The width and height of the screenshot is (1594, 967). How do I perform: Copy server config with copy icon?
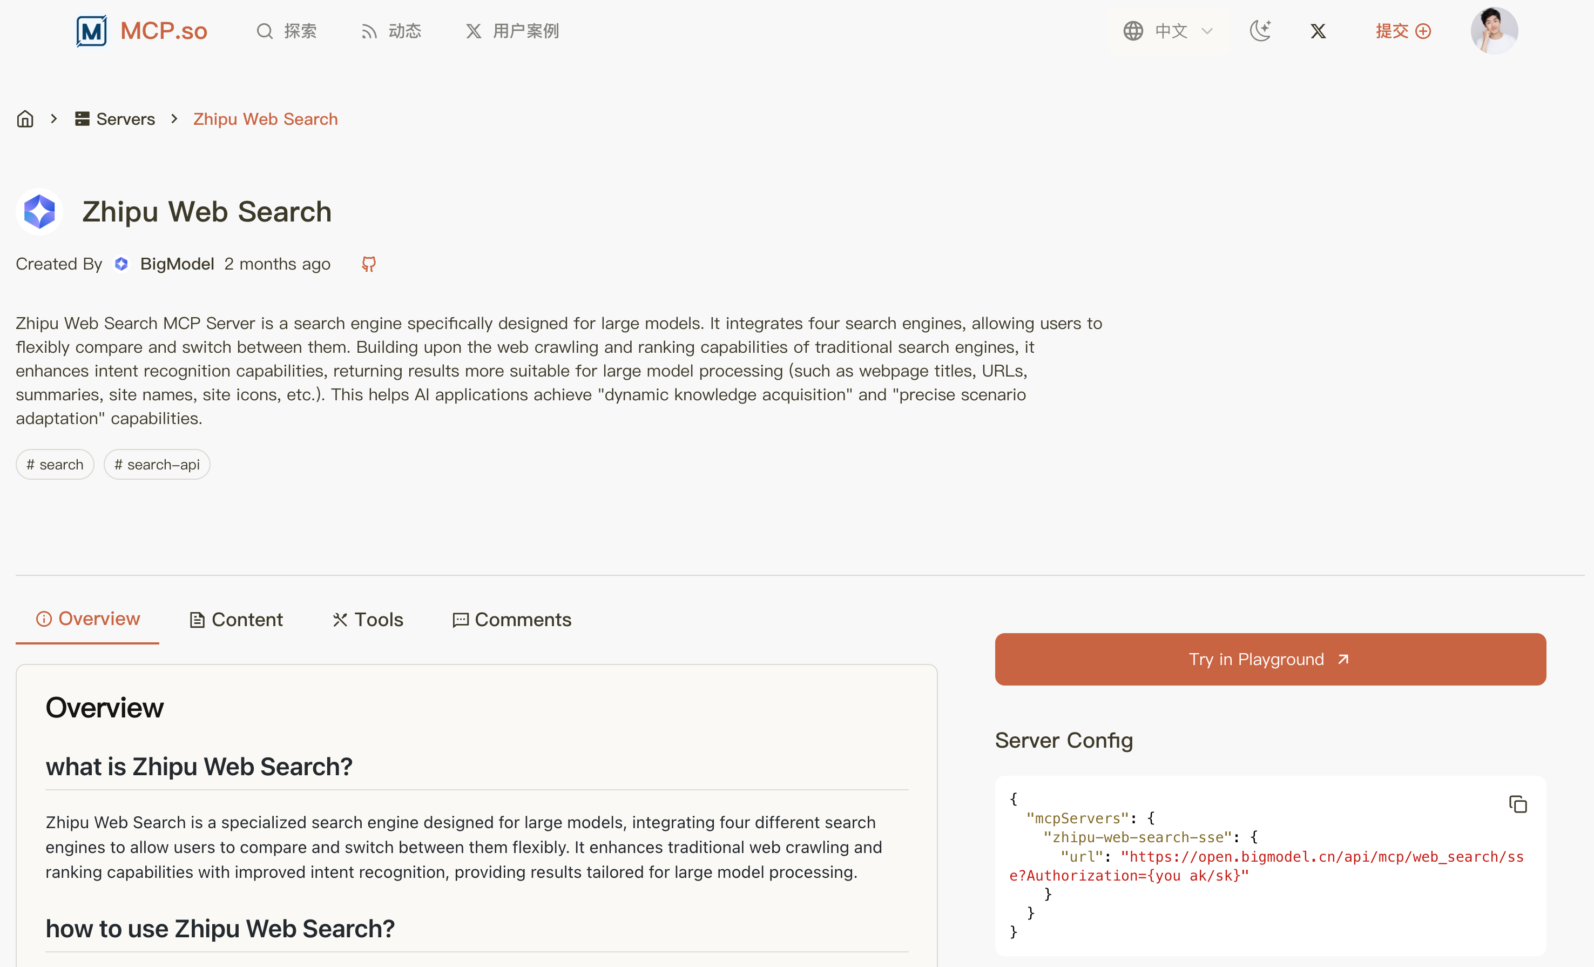coord(1518,804)
